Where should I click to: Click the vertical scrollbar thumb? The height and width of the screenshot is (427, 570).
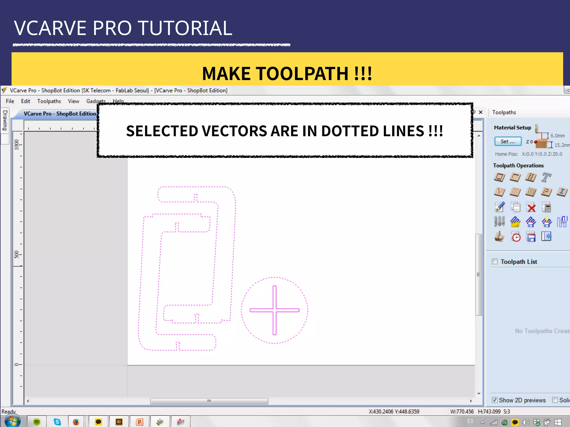pos(479,275)
